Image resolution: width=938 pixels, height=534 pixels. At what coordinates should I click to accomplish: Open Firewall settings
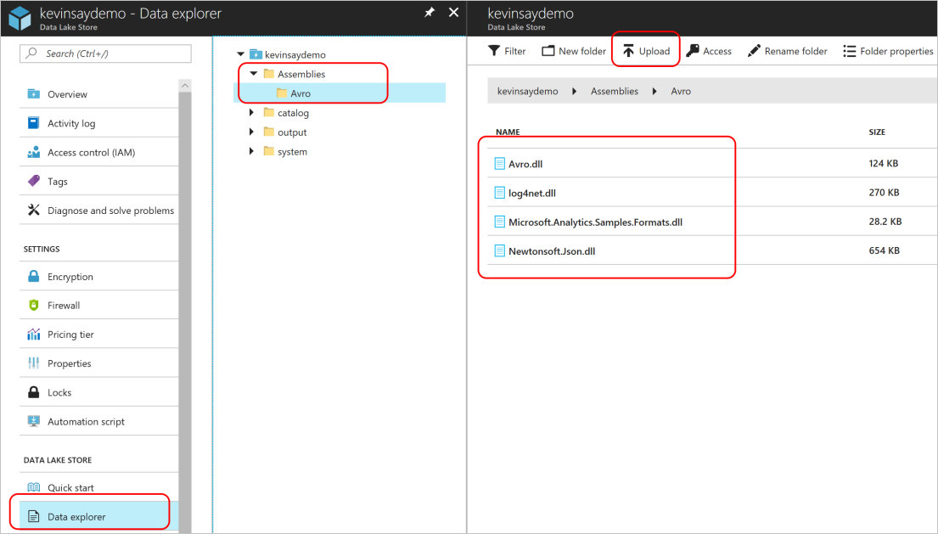coord(99,306)
